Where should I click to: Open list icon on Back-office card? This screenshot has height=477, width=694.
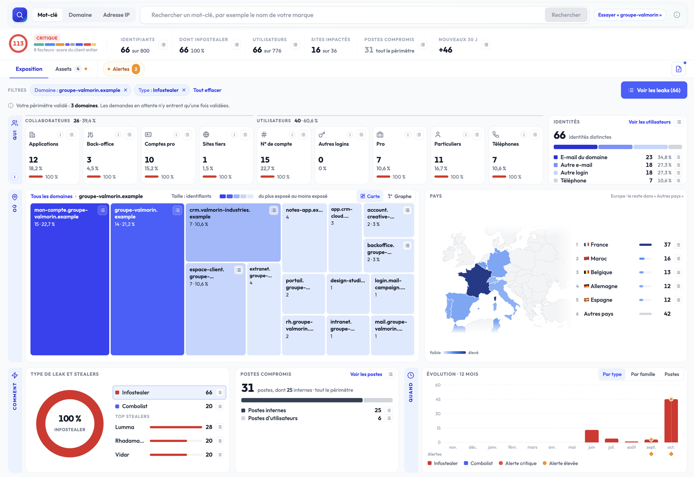coord(129,134)
